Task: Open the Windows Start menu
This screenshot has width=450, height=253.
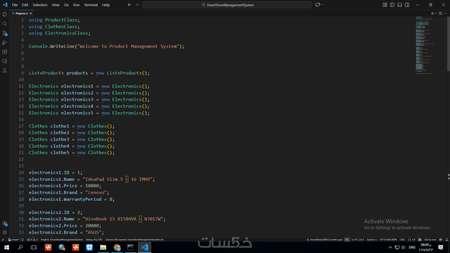Action: point(7,247)
